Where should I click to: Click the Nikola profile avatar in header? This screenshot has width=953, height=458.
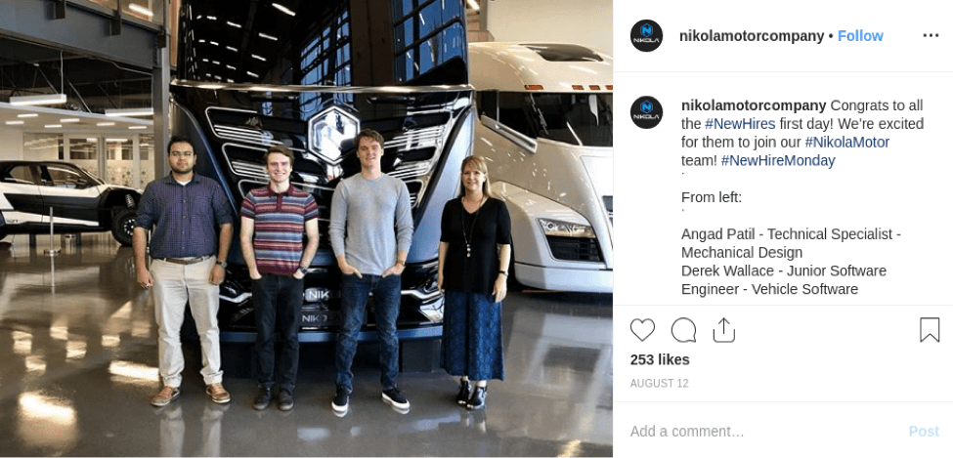point(646,36)
